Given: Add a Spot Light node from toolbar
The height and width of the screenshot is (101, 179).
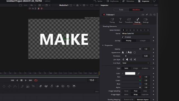Looking at the screenshot, I should pyautogui.click(x=68, y=86).
